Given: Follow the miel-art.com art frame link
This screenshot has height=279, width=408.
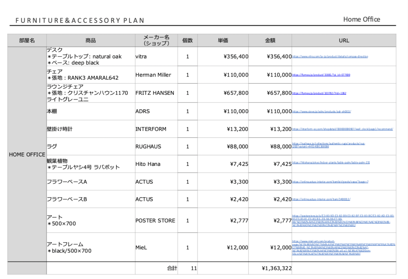Looking at the screenshot, I should click(x=343, y=247).
